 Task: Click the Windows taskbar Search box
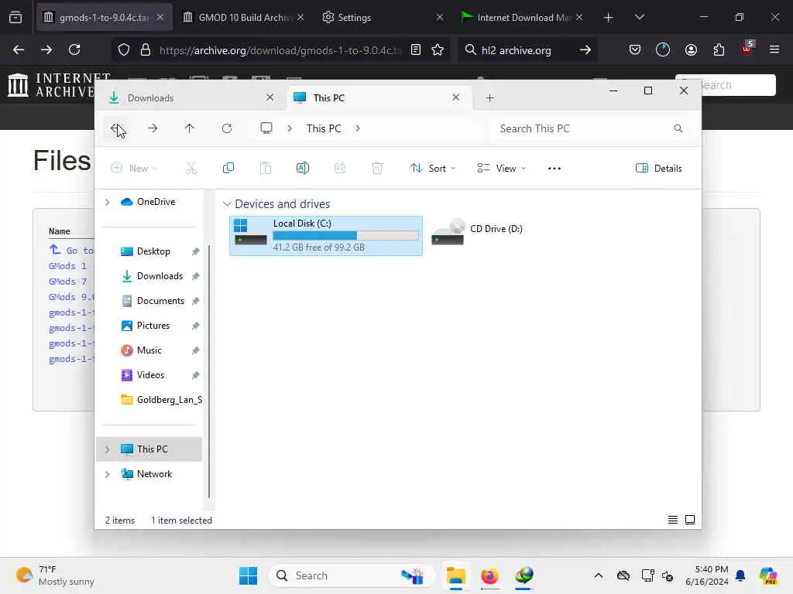click(x=352, y=575)
